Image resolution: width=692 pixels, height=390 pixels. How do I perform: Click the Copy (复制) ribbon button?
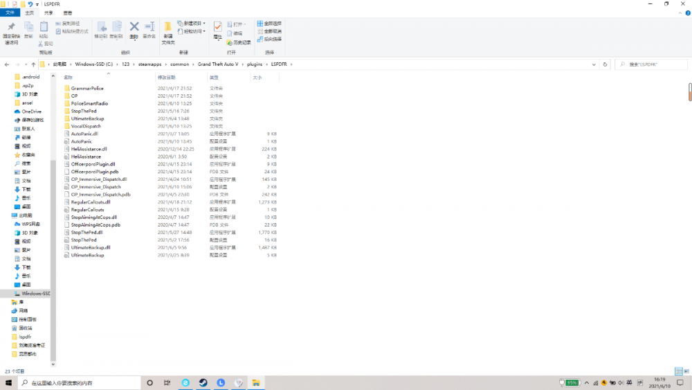point(28,30)
